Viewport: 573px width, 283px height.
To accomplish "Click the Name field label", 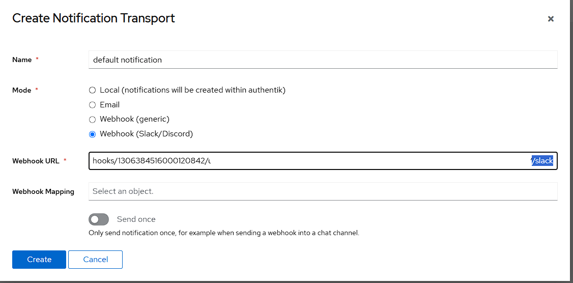I will 22,60.
